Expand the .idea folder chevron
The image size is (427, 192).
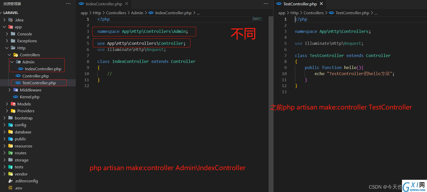[4, 20]
